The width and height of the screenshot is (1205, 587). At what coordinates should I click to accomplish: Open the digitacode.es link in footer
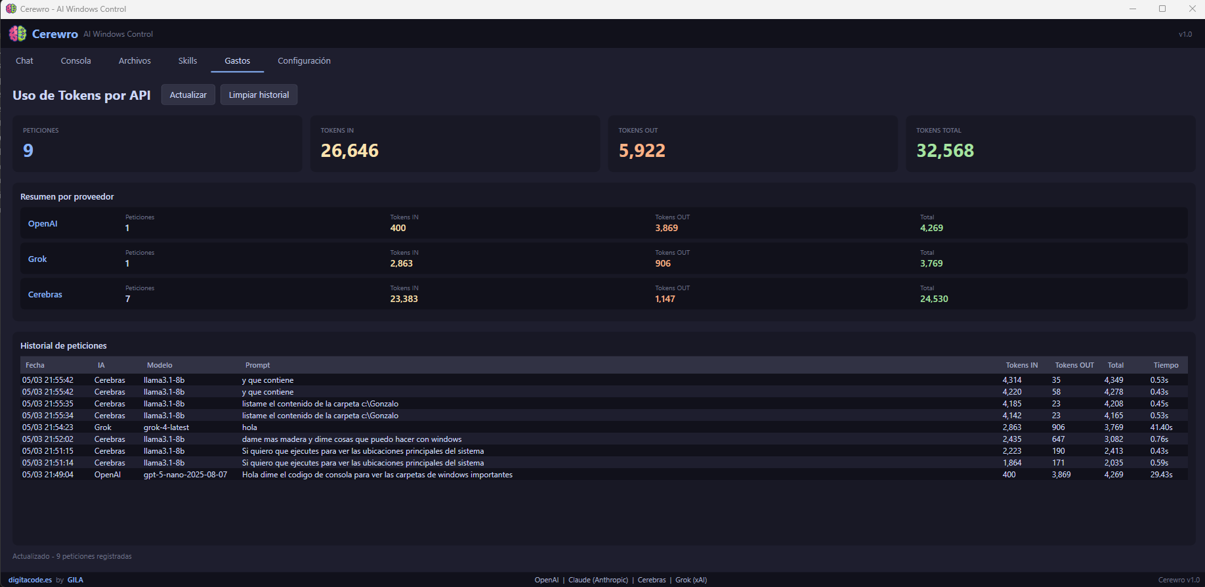30,580
